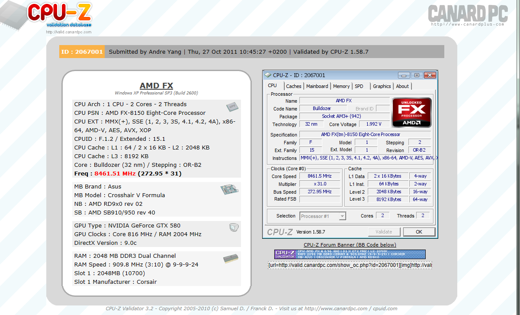Click the Level 2 cache value 2048 KBytes
This screenshot has width=520, height=315.
tap(388, 192)
